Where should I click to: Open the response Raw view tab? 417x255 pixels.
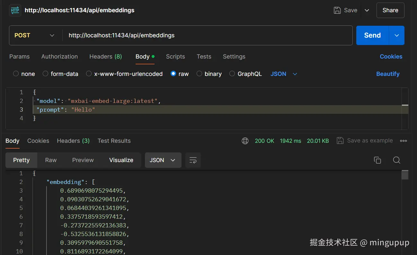click(51, 160)
